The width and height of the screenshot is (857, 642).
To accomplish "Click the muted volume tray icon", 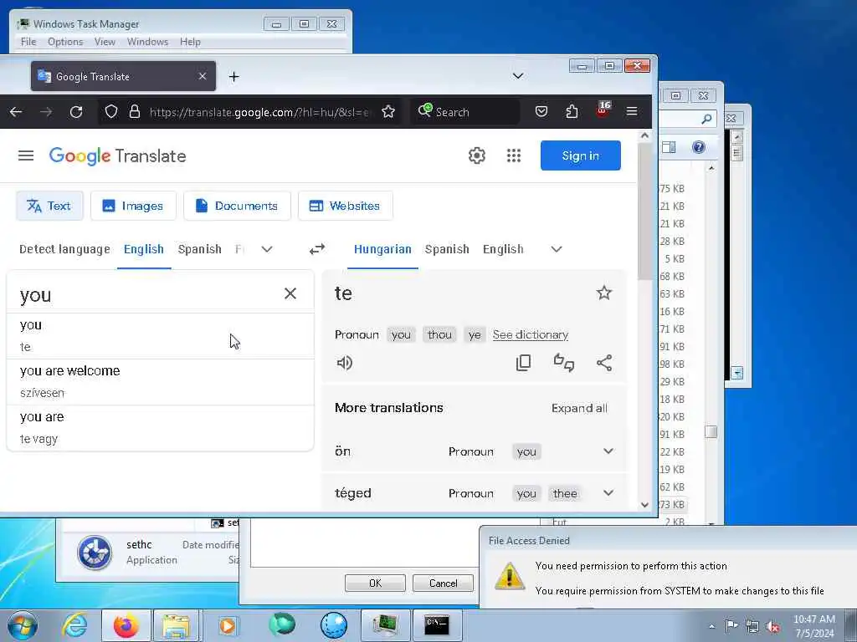I will [772, 627].
